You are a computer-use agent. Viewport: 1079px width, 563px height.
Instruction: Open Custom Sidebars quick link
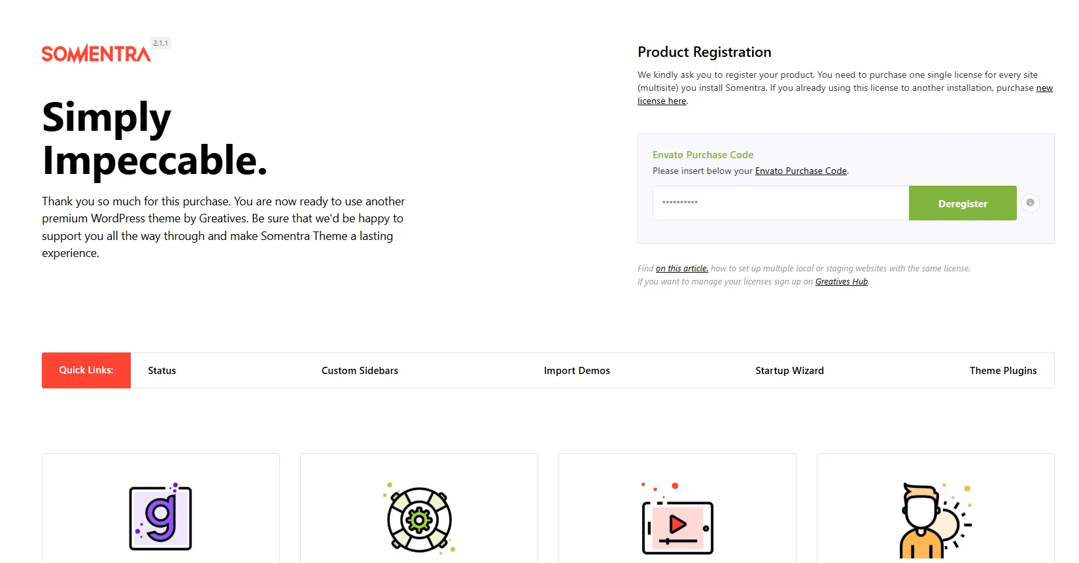coord(360,371)
